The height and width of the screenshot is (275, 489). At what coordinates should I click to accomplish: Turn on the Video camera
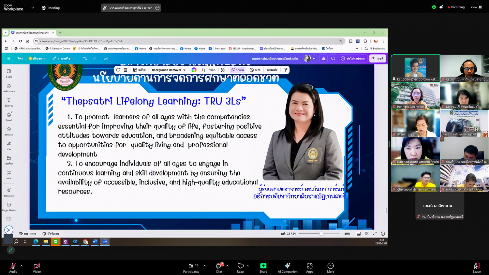coord(37,266)
